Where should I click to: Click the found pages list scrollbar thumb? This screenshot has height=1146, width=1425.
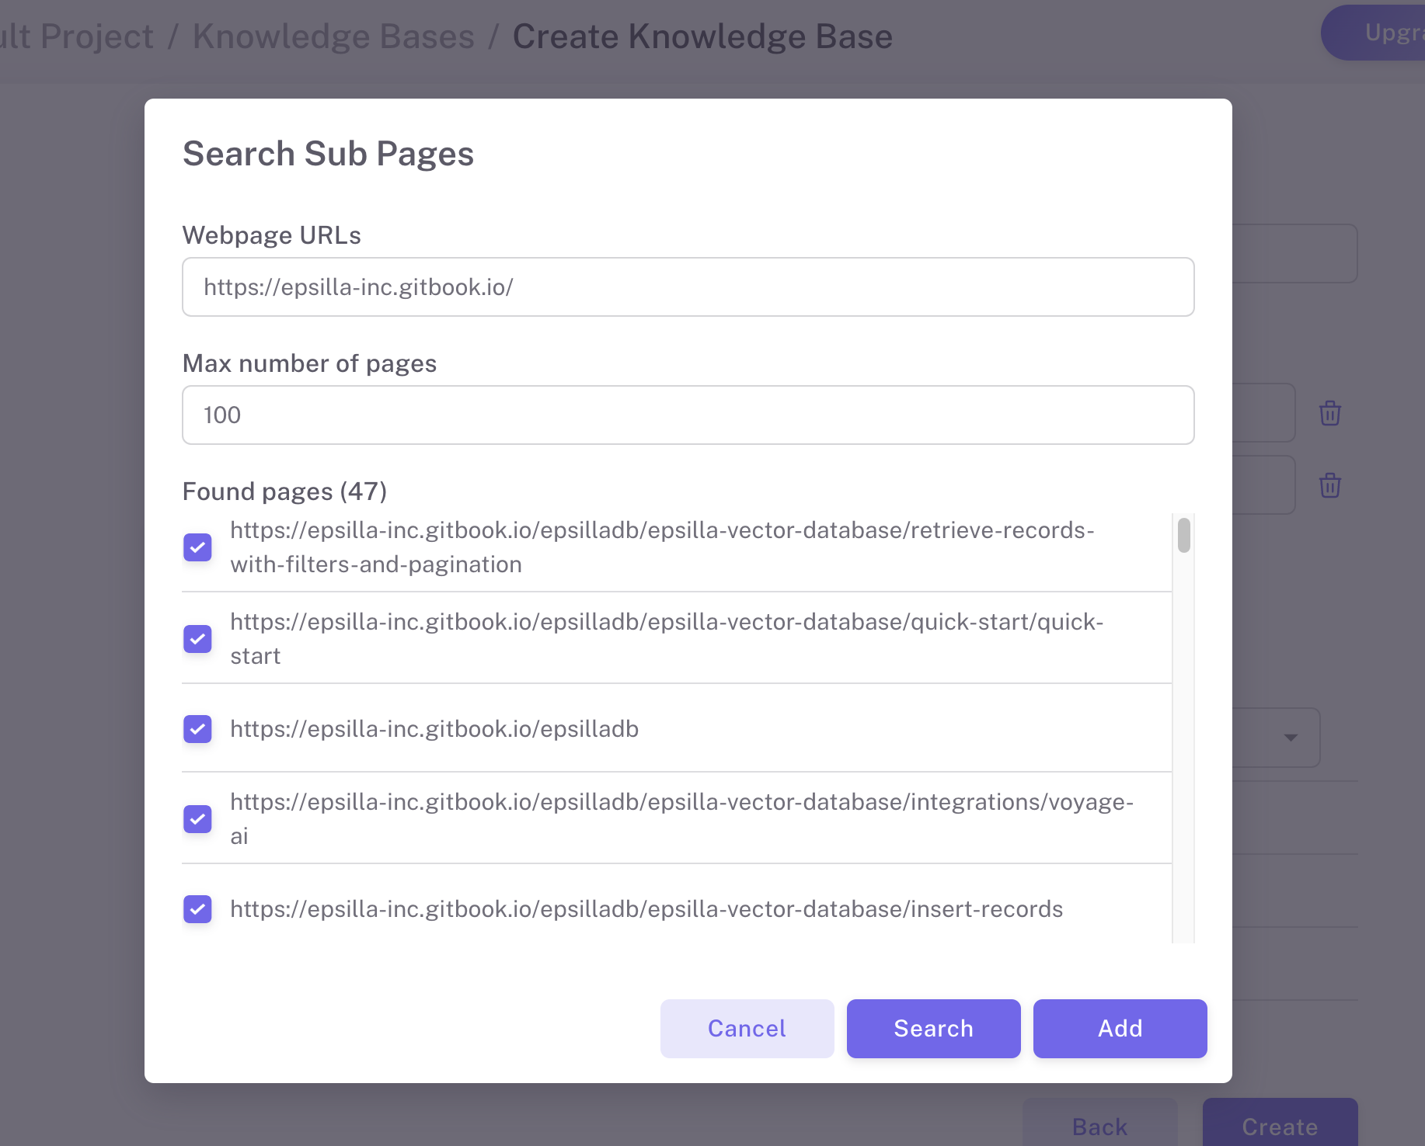coord(1183,536)
